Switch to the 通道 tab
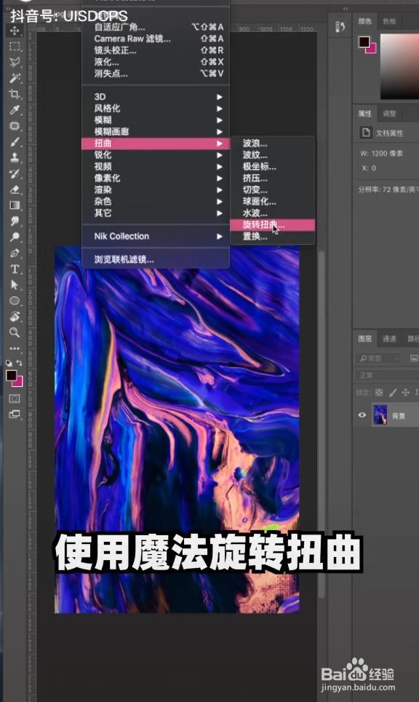Viewport: 419px width, 702px height. [389, 339]
